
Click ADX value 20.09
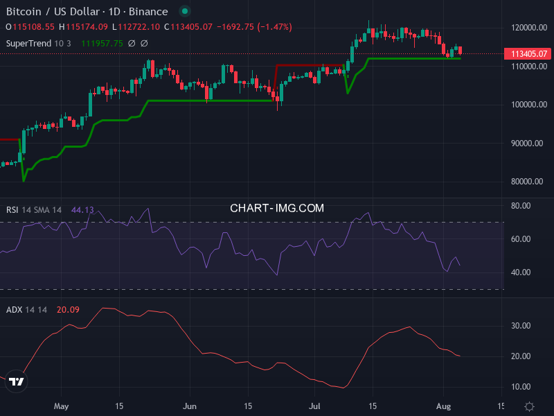pos(68,310)
